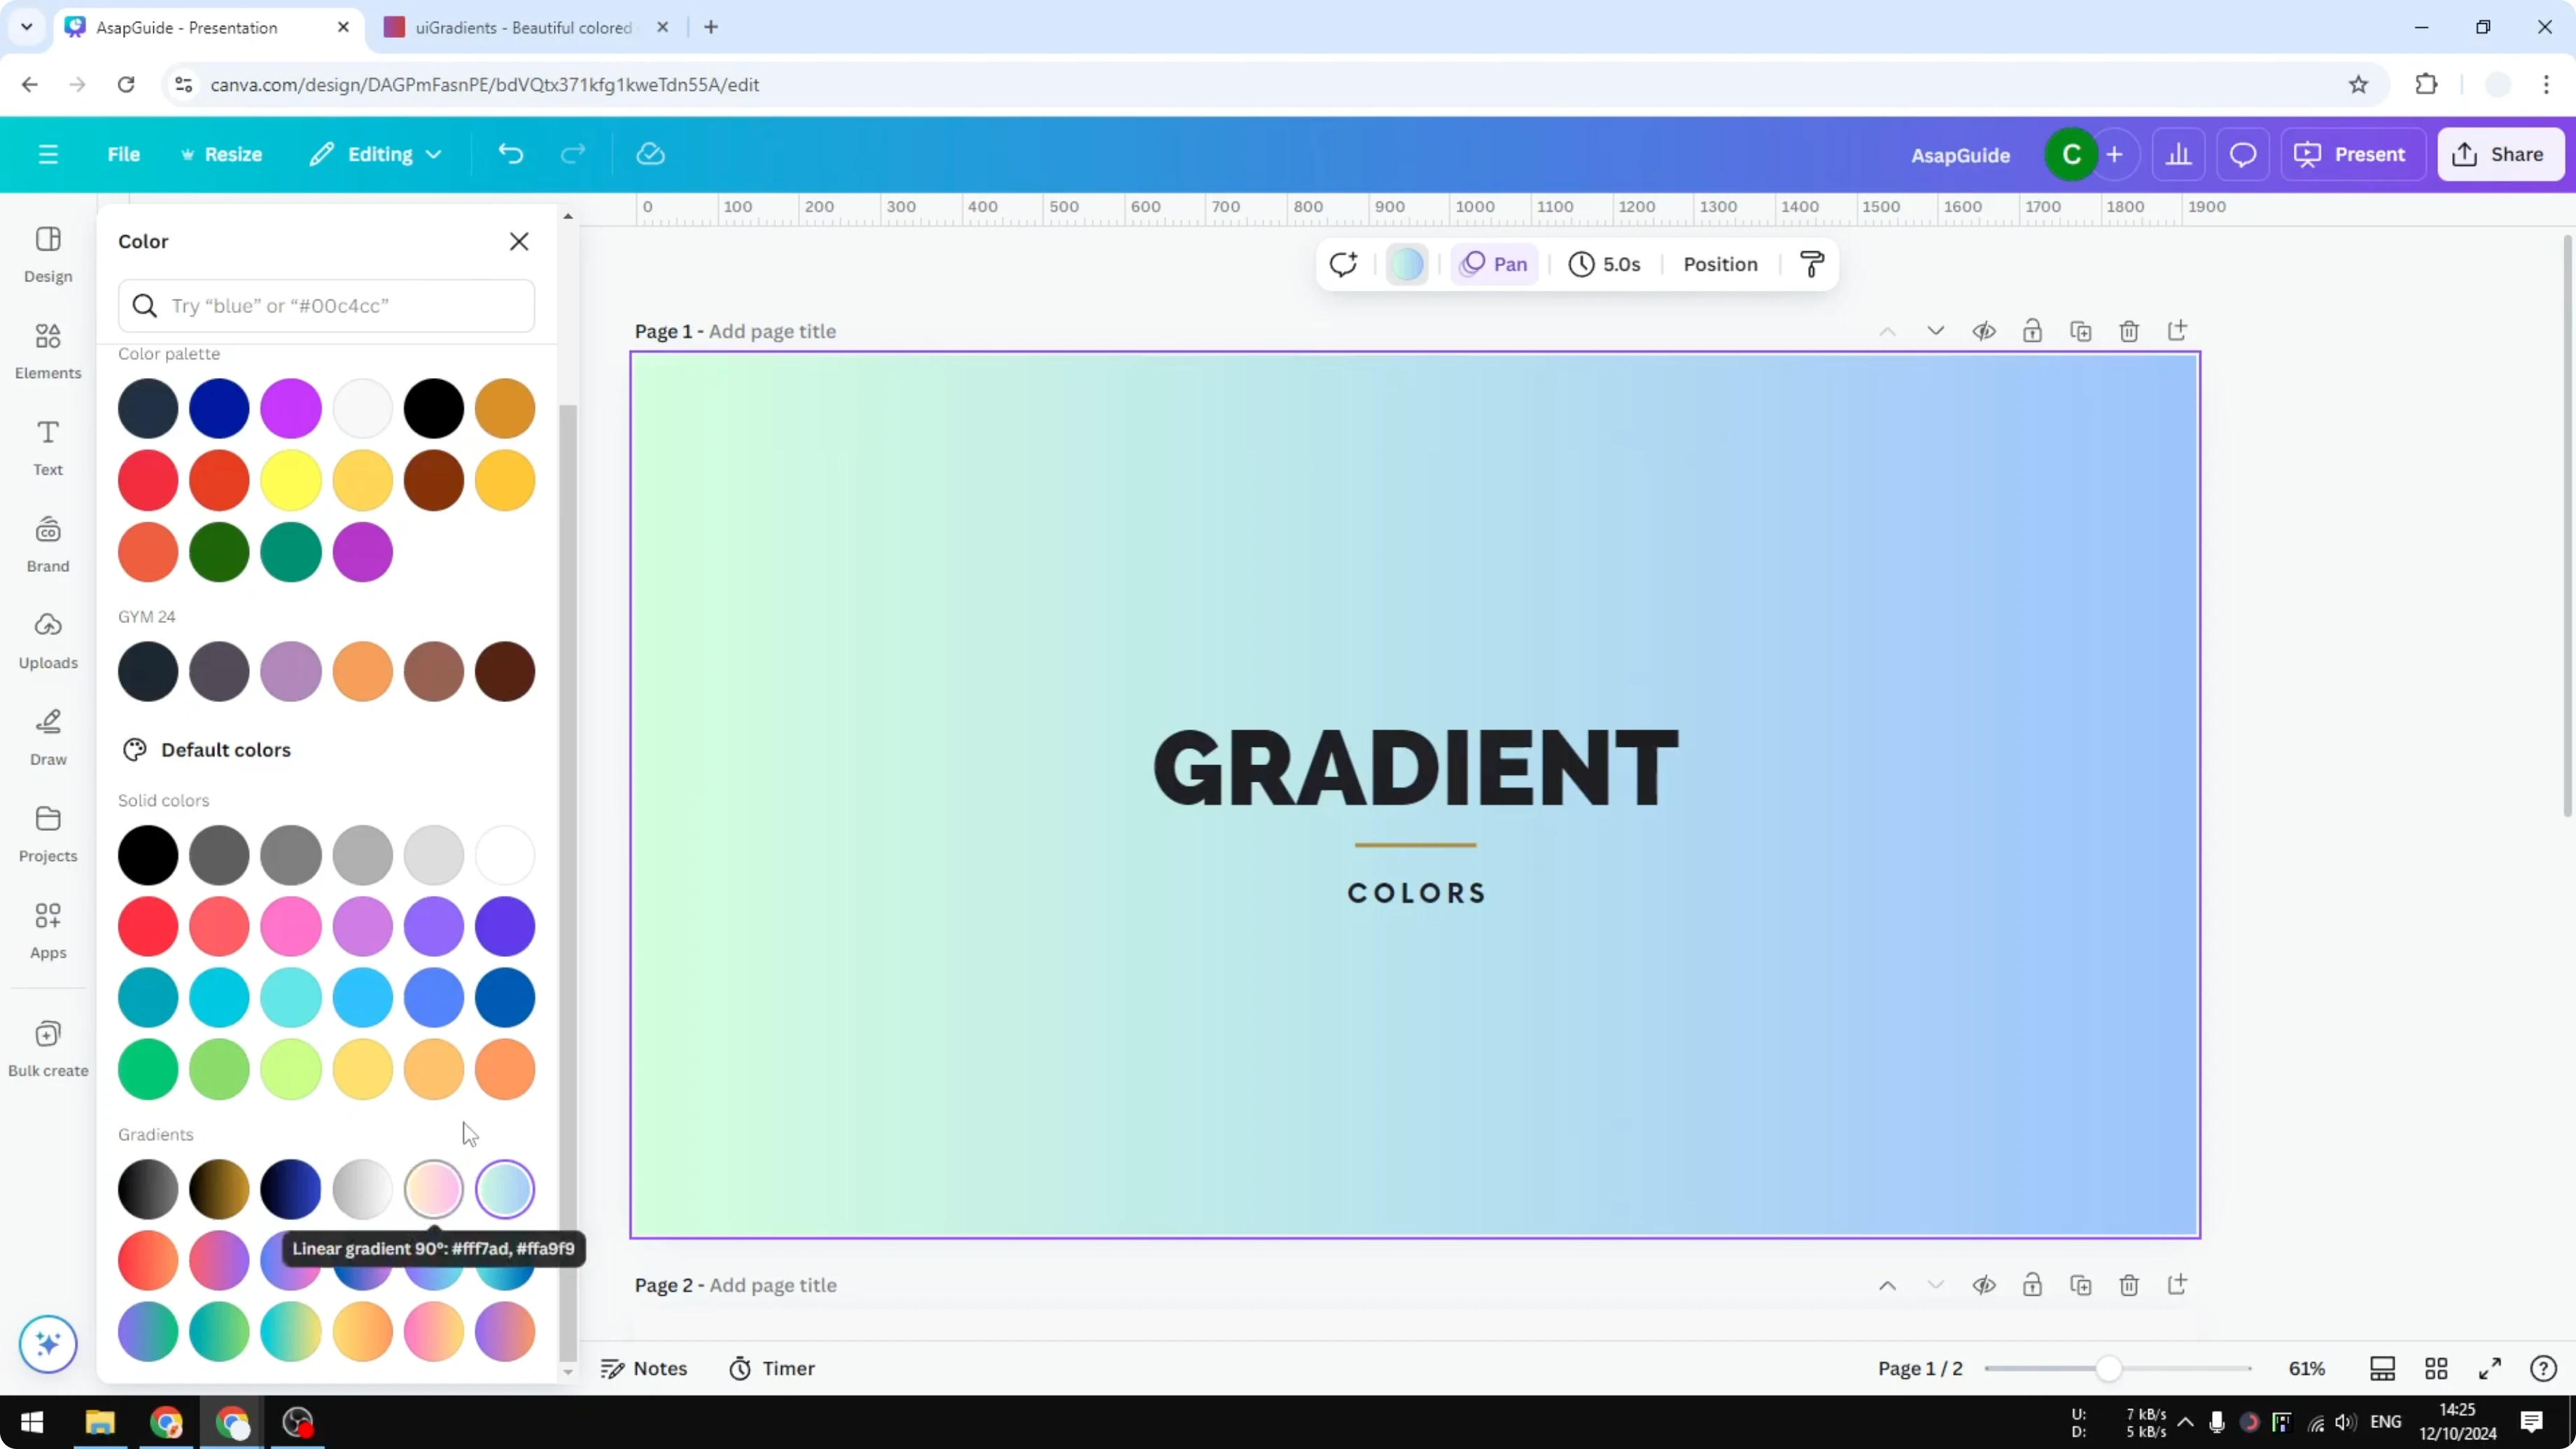This screenshot has width=2576, height=1449.
Task: Open the Apps panel
Action: [x=47, y=930]
